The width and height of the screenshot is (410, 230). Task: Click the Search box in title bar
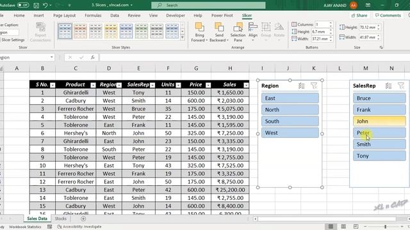(208, 5)
